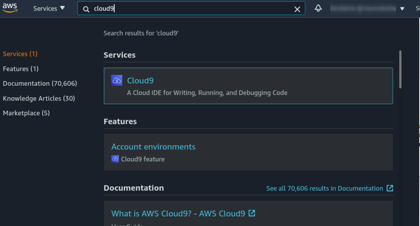Click the Cloud9 service icon
This screenshot has width=420, height=226.
tap(117, 80)
